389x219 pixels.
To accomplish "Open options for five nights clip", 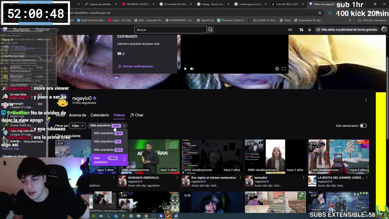I will [240, 178].
